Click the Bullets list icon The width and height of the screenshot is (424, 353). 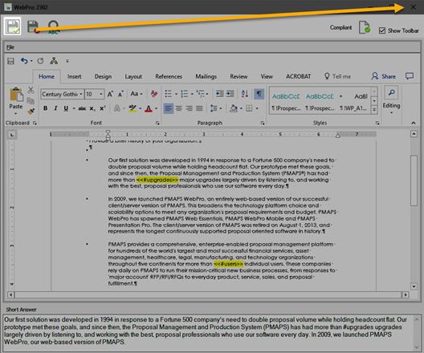pos(168,94)
